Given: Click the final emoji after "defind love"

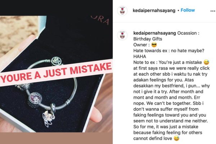Looking at the screenshot, I should pyautogui.click(x=177, y=138).
